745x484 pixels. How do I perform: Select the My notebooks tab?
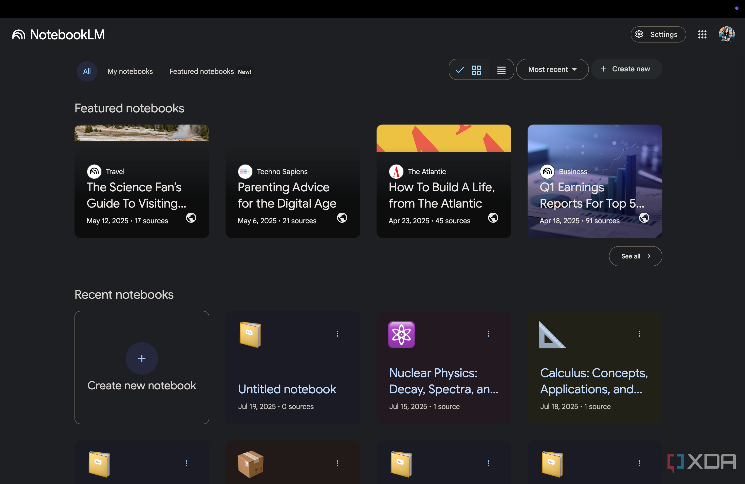[130, 71]
